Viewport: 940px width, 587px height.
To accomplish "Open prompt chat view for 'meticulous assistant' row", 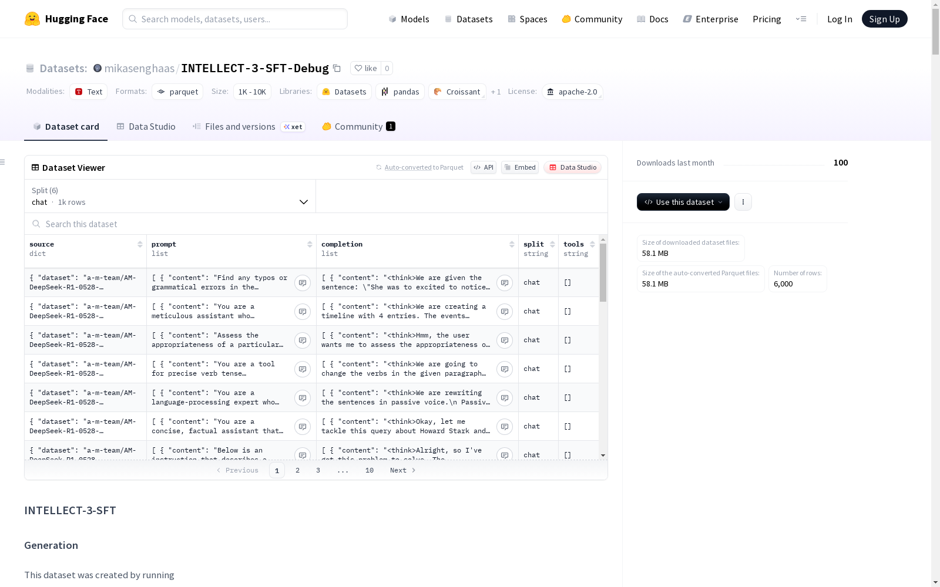I will point(303,312).
